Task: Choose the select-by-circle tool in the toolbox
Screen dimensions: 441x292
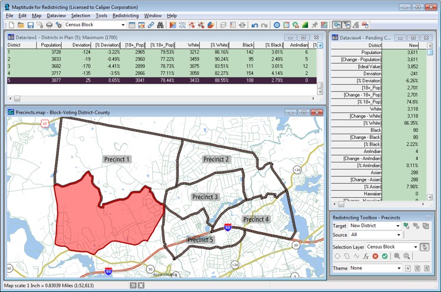Action: [x=338, y=256]
